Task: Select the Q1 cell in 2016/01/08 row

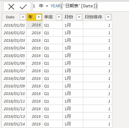Action: 52,78
